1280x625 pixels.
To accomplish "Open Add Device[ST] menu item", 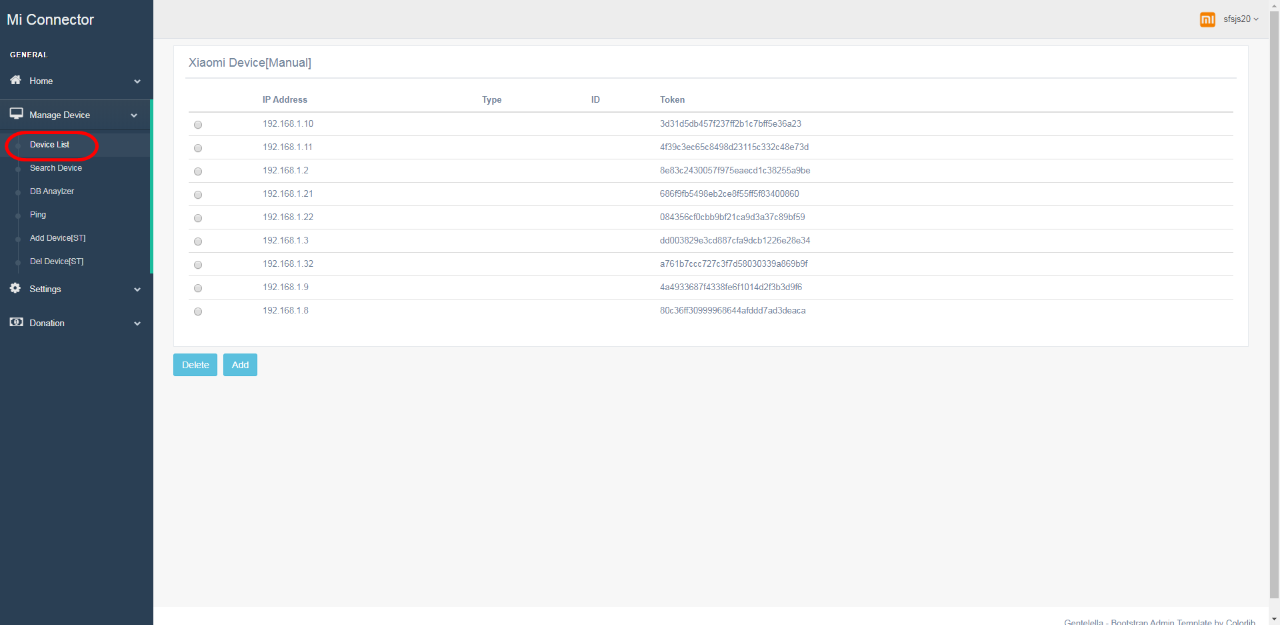I will [58, 238].
